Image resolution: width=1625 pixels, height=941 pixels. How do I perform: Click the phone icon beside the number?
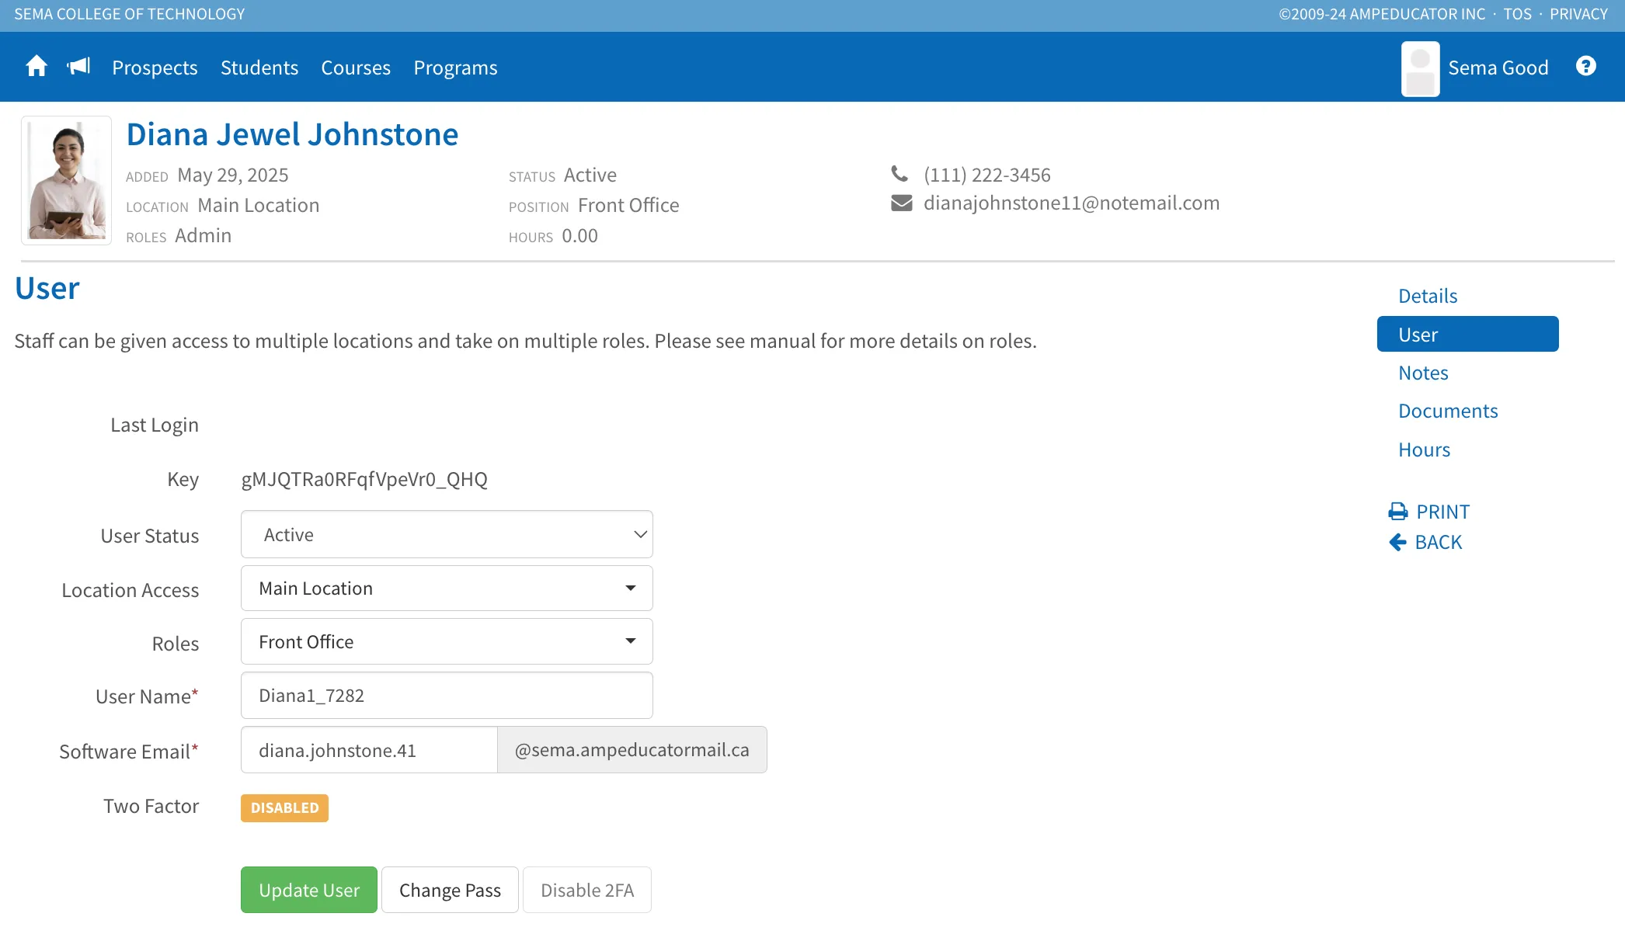click(x=899, y=173)
